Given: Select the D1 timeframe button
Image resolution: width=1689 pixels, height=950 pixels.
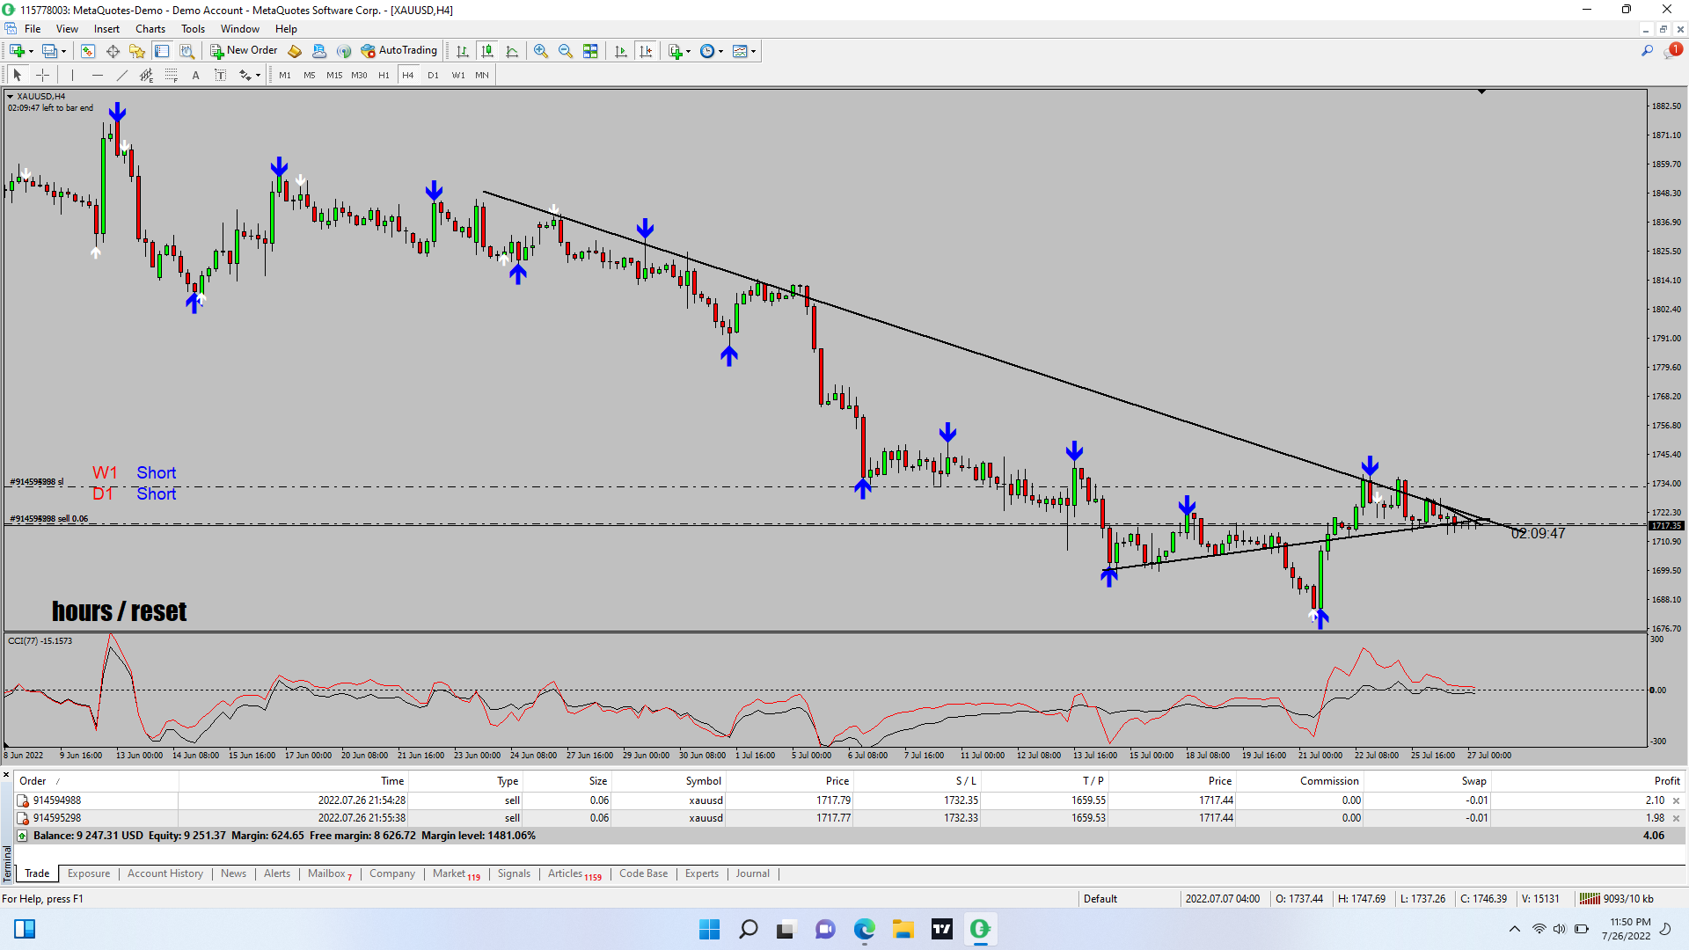Looking at the screenshot, I should (x=433, y=76).
